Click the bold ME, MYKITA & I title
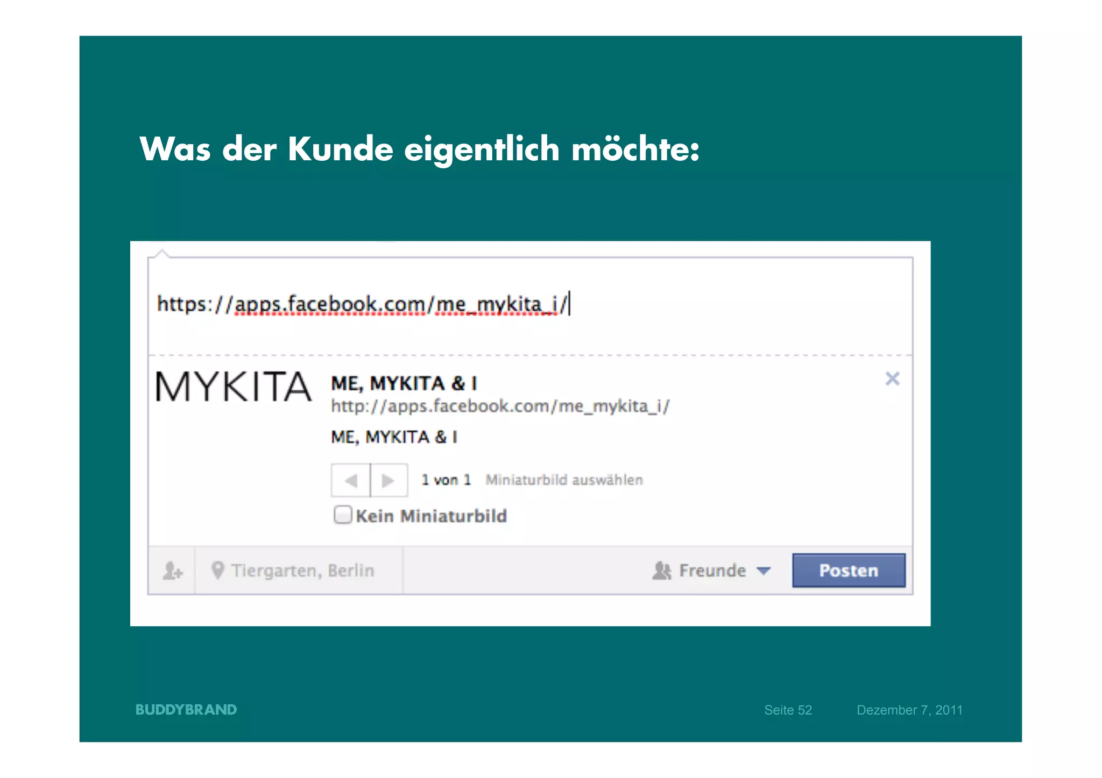The image size is (1102, 778). coord(404,383)
